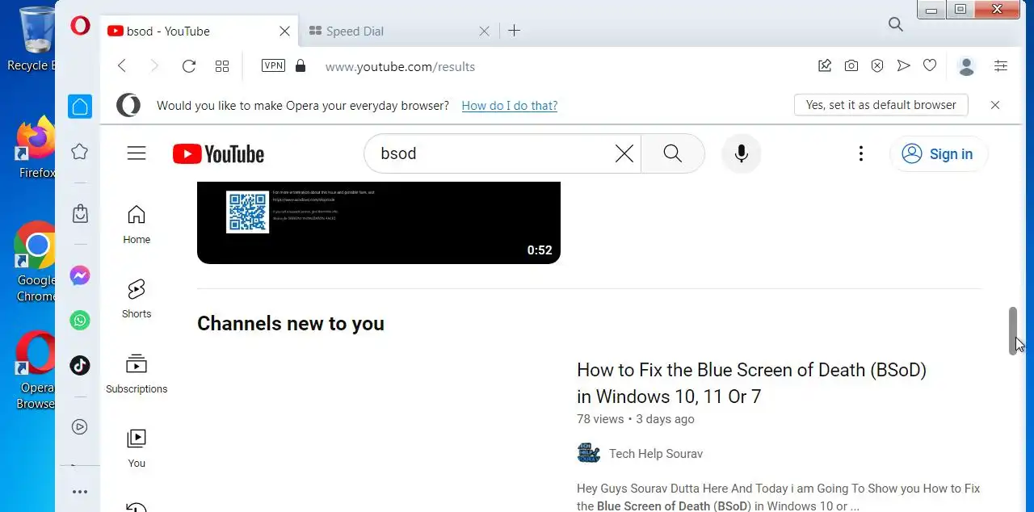
Task: Open the Speed Dial grid icon in toolbar
Action: point(222,66)
